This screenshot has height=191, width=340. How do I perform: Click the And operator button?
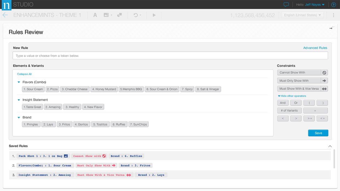pos(283,103)
